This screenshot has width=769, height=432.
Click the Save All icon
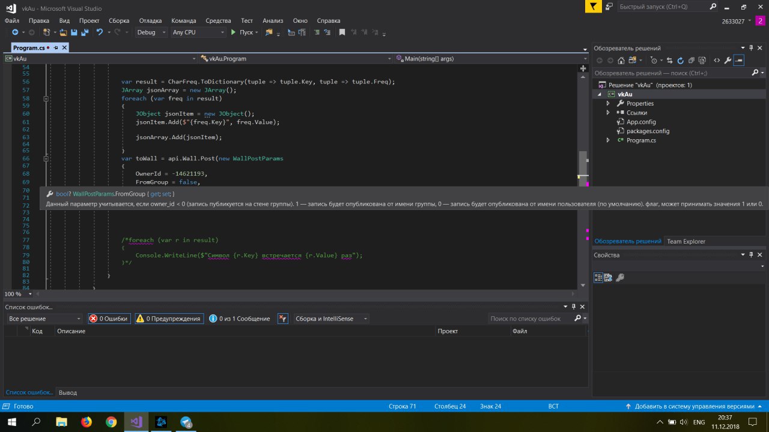pyautogui.click(x=85, y=32)
